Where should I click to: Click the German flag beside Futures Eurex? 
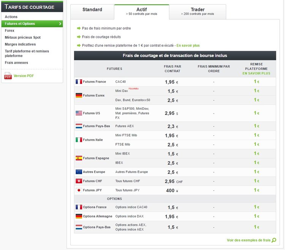tap(79, 95)
